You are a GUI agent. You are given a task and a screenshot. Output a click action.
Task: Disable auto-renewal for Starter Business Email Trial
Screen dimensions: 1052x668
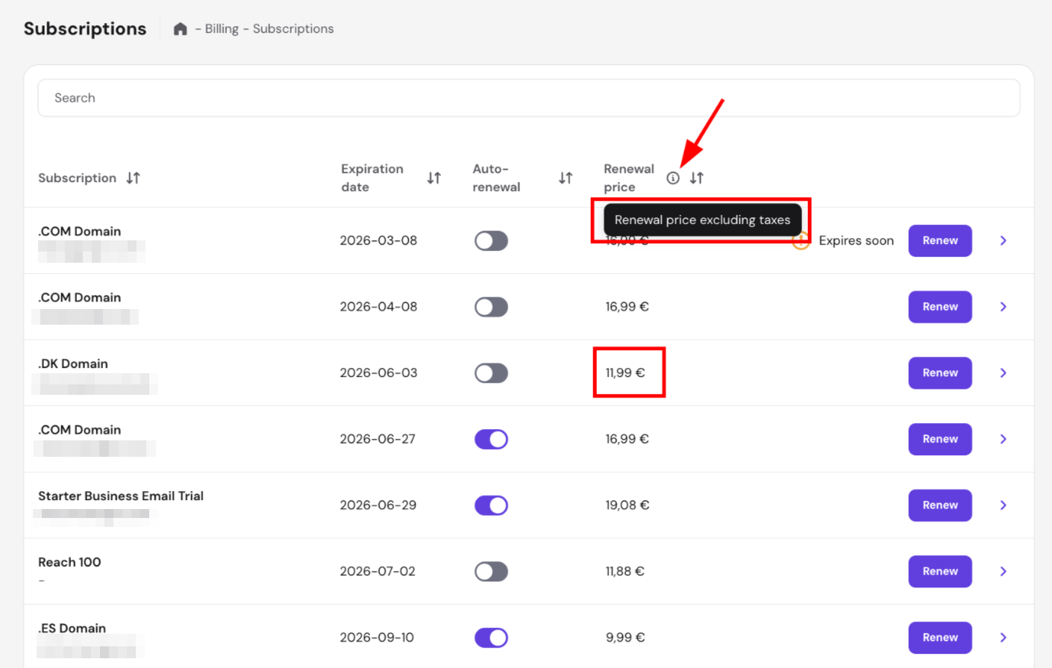pyautogui.click(x=491, y=505)
